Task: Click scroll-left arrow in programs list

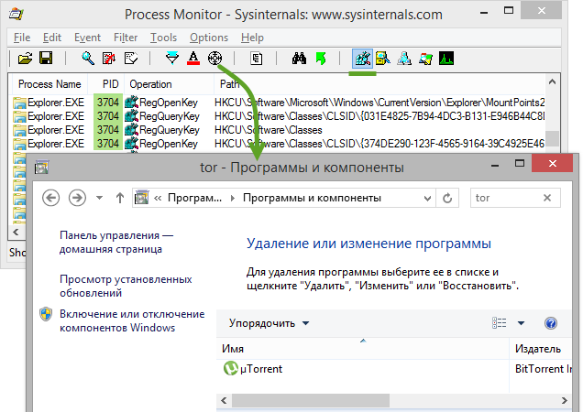Action: [x=224, y=400]
